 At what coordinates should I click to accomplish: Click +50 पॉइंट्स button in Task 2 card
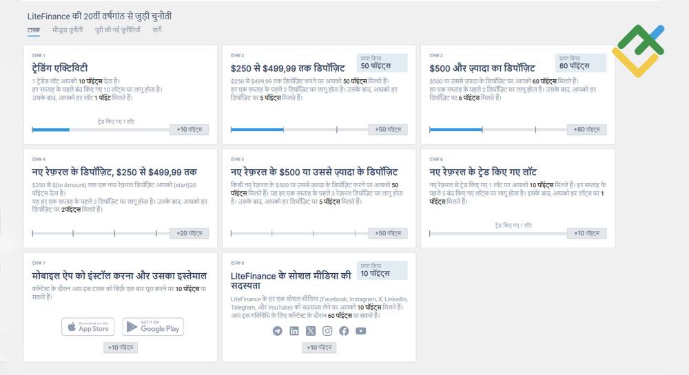[388, 129]
